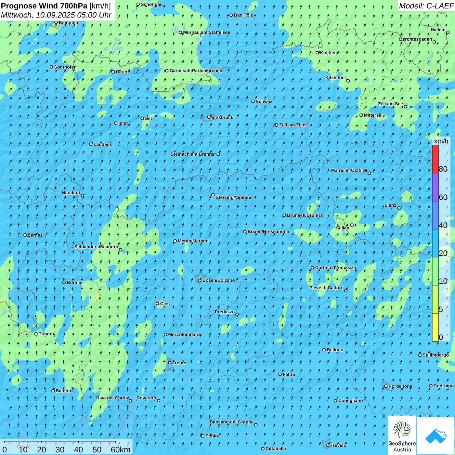
Task: Select the Meran/Merano label
Action: (x=193, y=241)
